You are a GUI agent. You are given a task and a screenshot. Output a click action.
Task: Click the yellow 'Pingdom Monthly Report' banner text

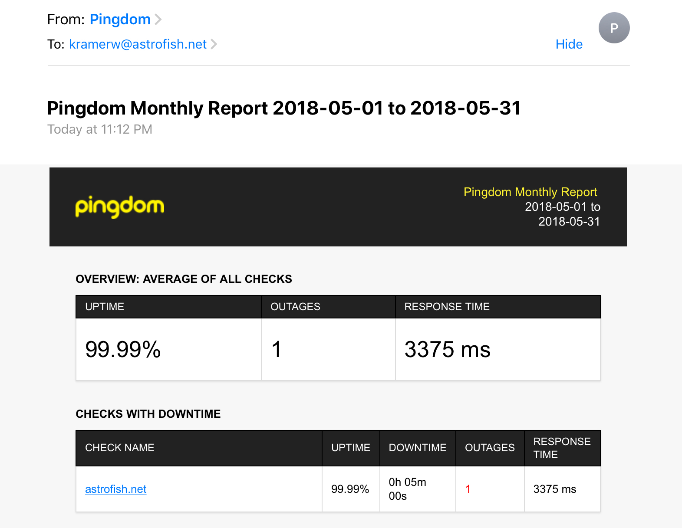pos(530,192)
